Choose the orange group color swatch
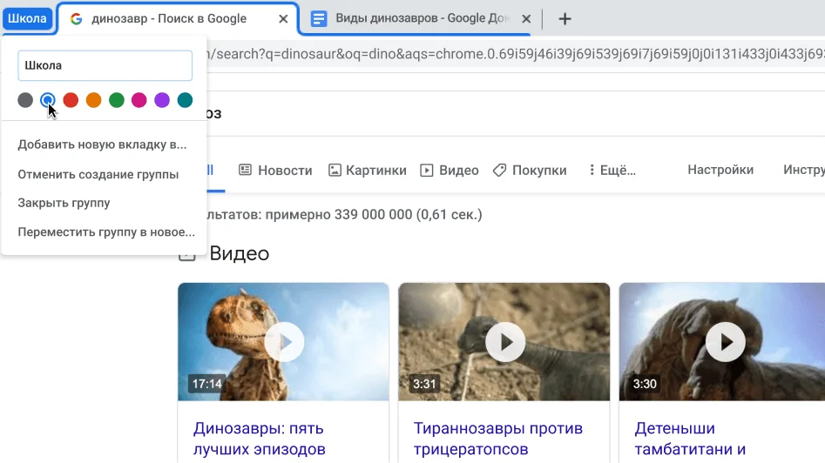Image resolution: width=825 pixels, height=463 pixels. 93,100
